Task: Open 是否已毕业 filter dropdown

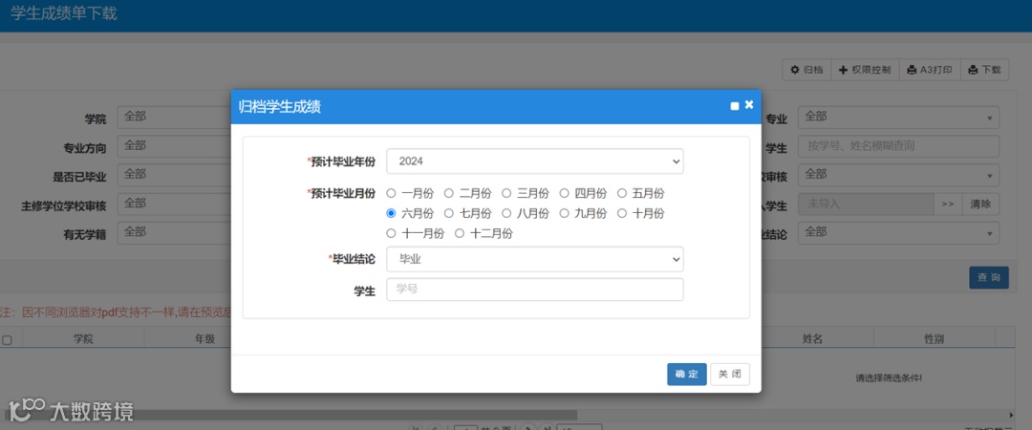Action: tap(174, 175)
